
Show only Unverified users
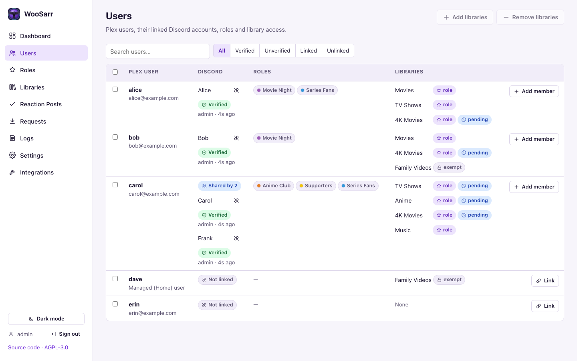pos(277,51)
